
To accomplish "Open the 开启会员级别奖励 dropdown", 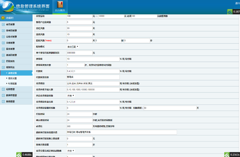I will point(71,96).
